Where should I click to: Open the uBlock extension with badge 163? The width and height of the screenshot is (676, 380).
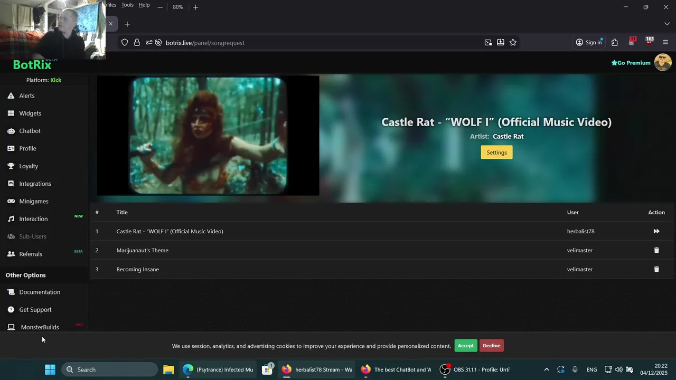click(649, 42)
